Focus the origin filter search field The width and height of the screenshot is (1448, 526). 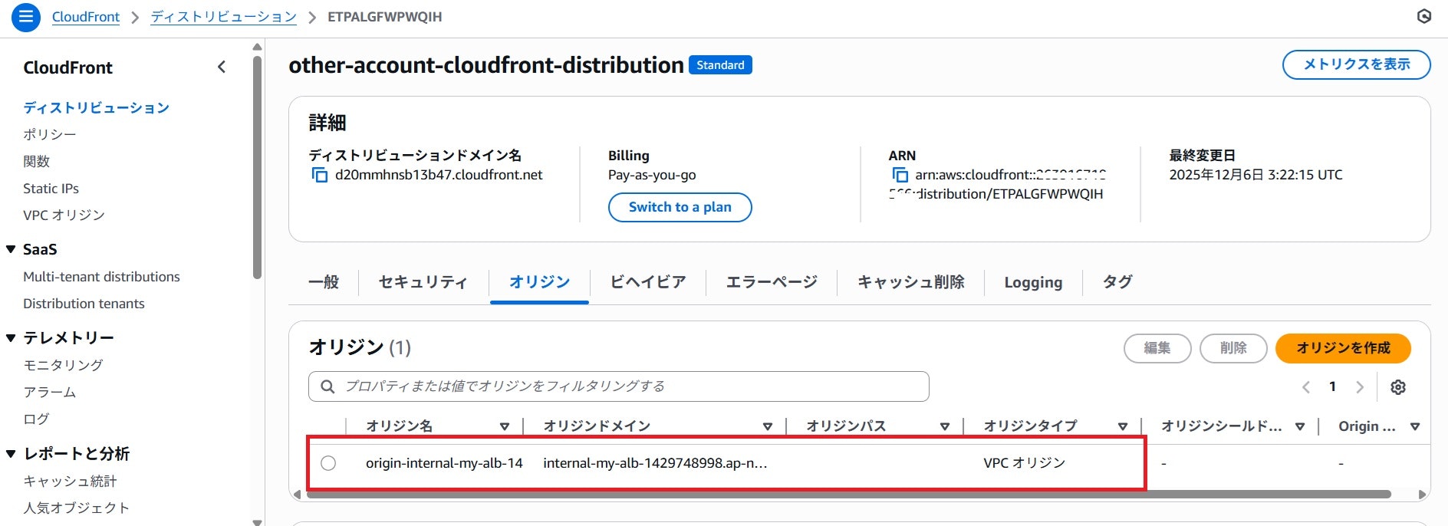pyautogui.click(x=618, y=386)
